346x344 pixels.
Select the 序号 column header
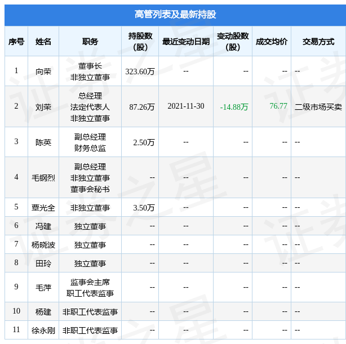pyautogui.click(x=16, y=42)
